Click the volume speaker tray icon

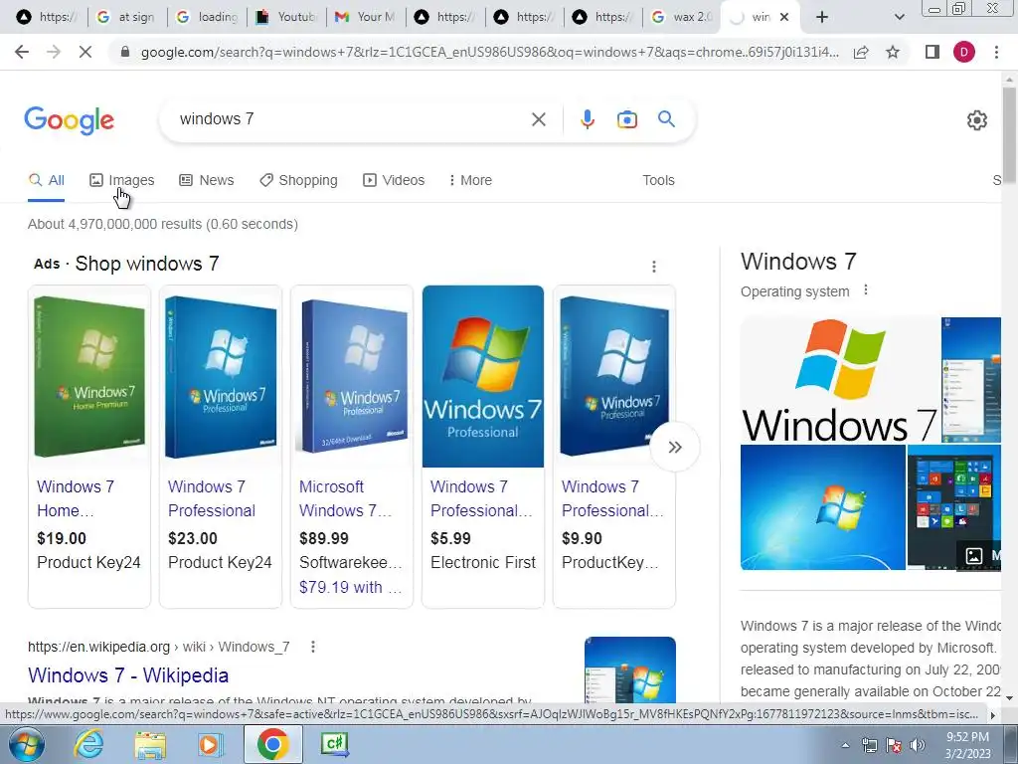click(x=917, y=745)
